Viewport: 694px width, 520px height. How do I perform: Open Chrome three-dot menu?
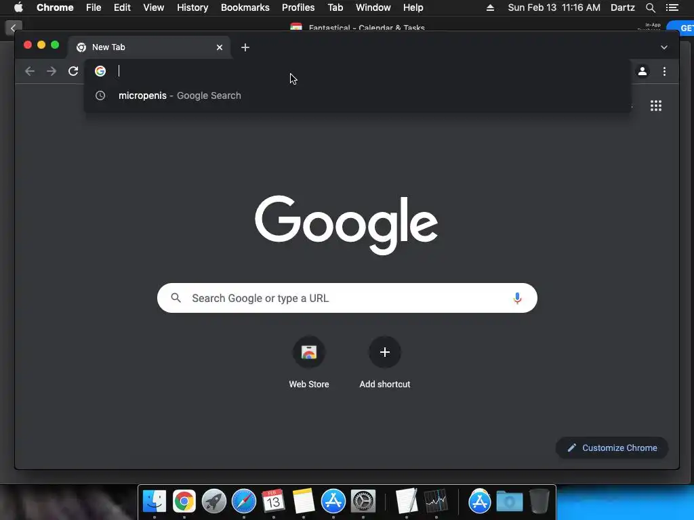[664, 71]
